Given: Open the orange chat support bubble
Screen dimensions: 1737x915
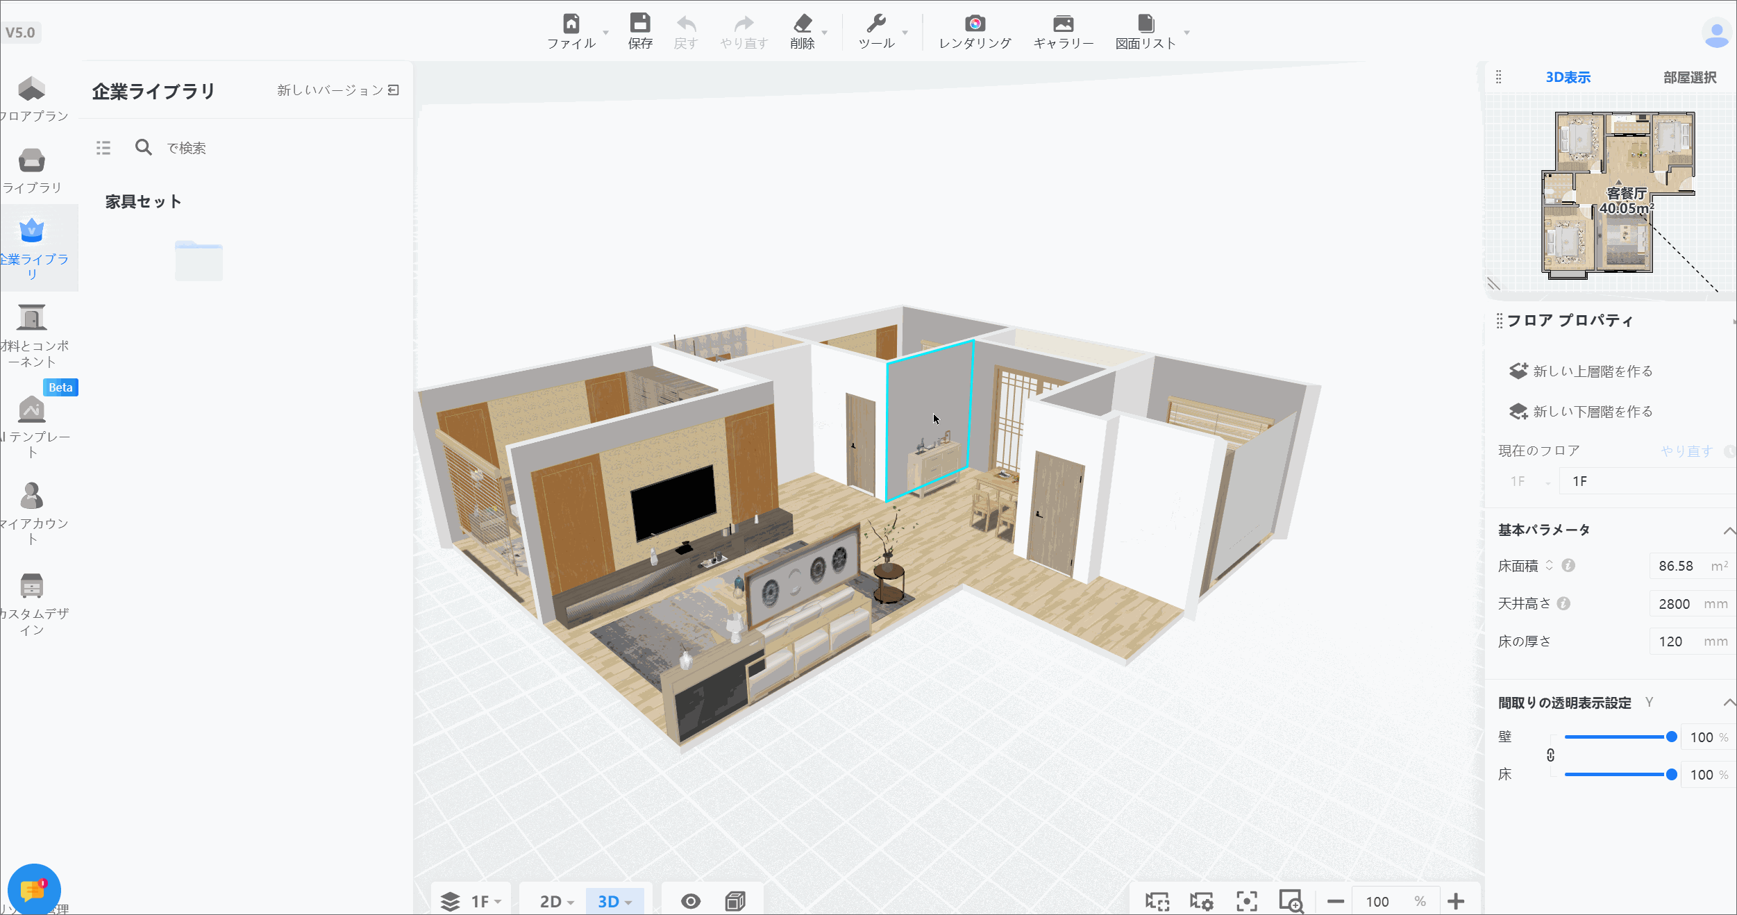Looking at the screenshot, I should [x=34, y=889].
